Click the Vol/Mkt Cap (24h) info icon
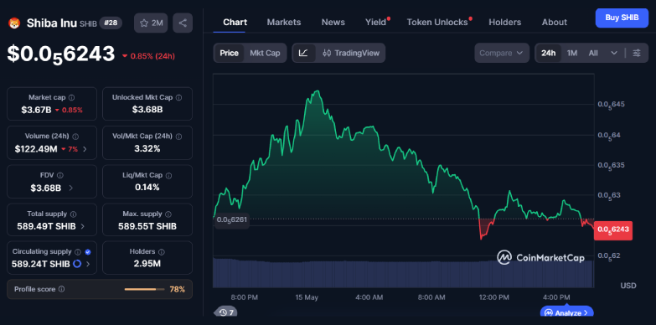The width and height of the screenshot is (656, 325). pos(178,137)
